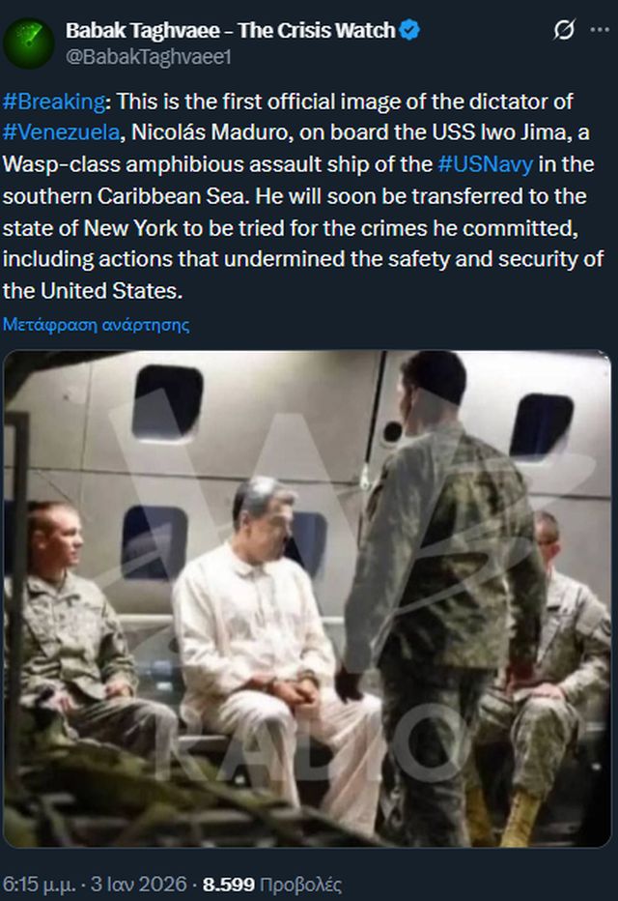The image size is (618, 901).
Task: Click the green radar profile avatar
Action: click(29, 44)
